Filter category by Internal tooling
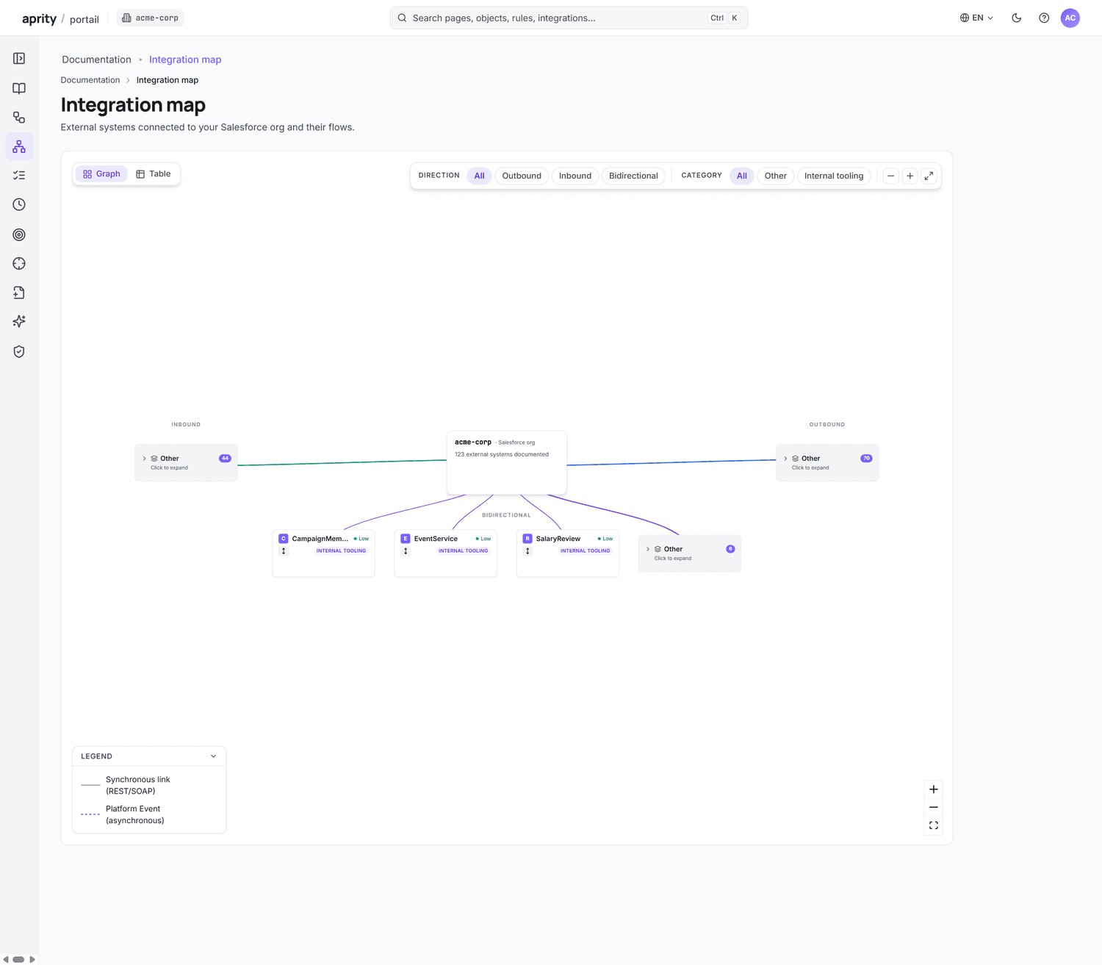 click(x=834, y=176)
